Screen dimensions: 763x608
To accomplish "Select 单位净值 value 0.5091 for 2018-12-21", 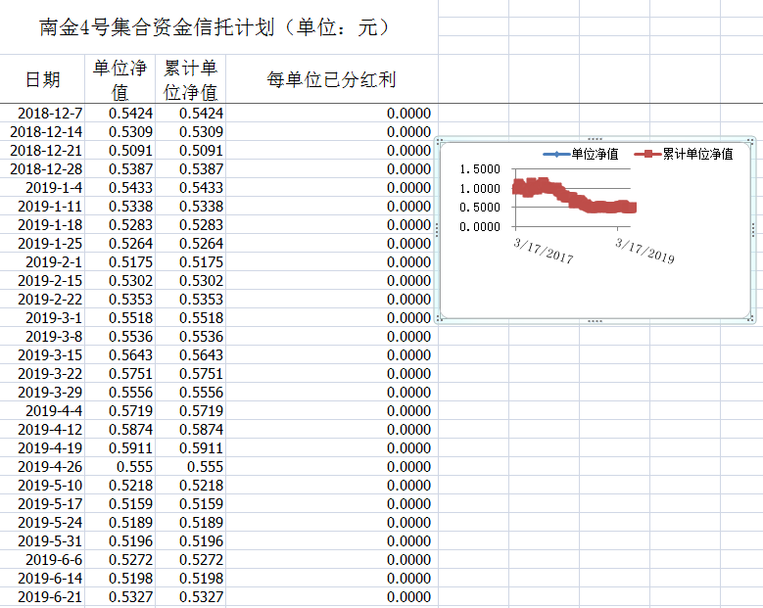I will coord(120,151).
